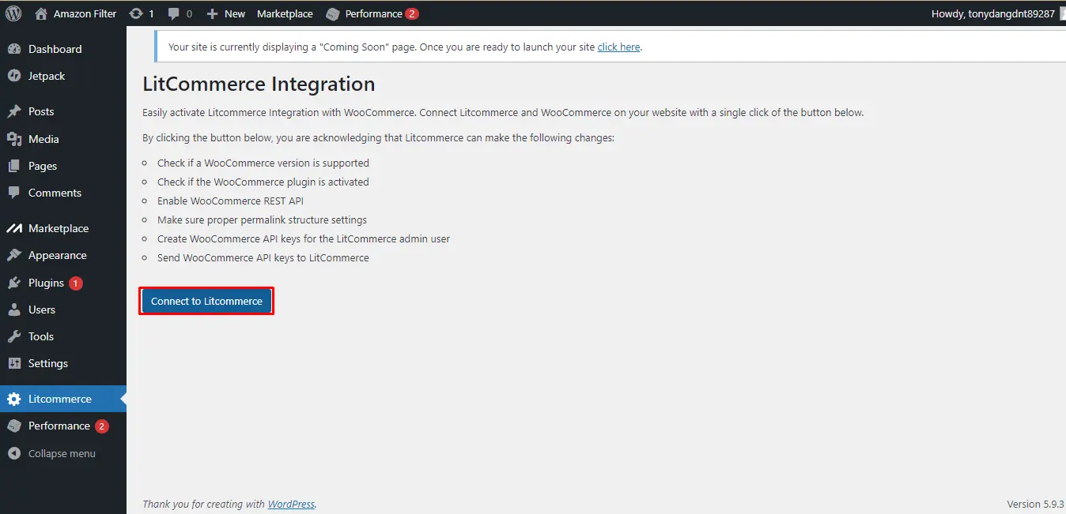This screenshot has width=1066, height=514.
Task: Click the Plugins plug icon
Action: click(14, 283)
